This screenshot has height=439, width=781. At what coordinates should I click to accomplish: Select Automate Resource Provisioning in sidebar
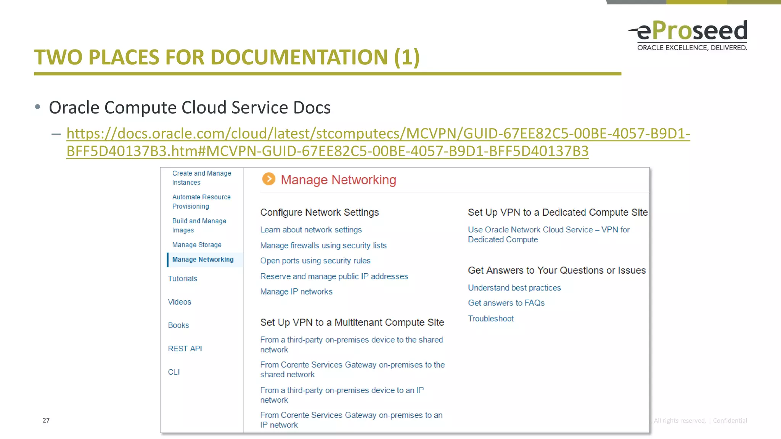tap(201, 202)
